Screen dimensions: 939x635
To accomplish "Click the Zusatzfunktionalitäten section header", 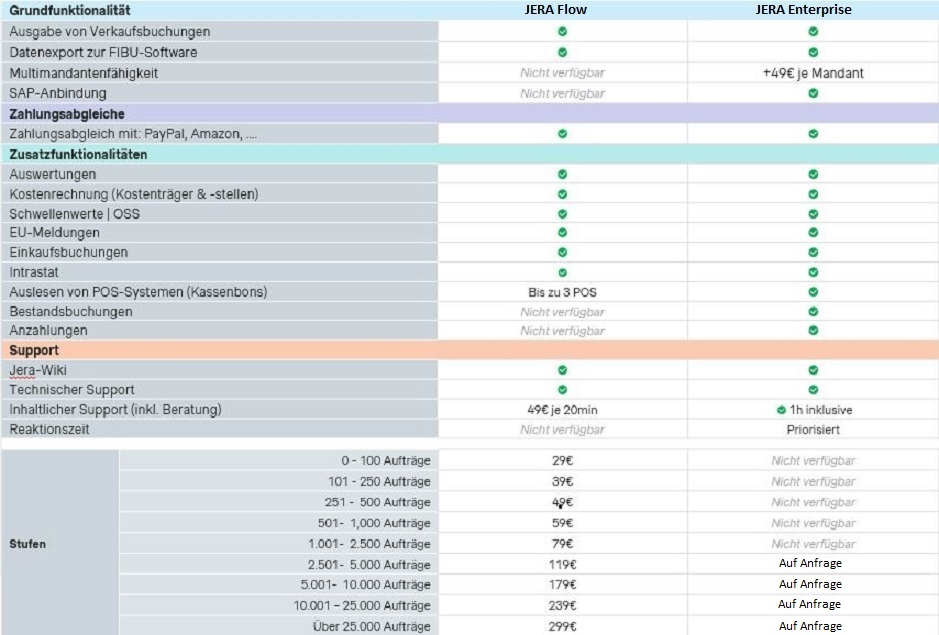I will tap(78, 155).
